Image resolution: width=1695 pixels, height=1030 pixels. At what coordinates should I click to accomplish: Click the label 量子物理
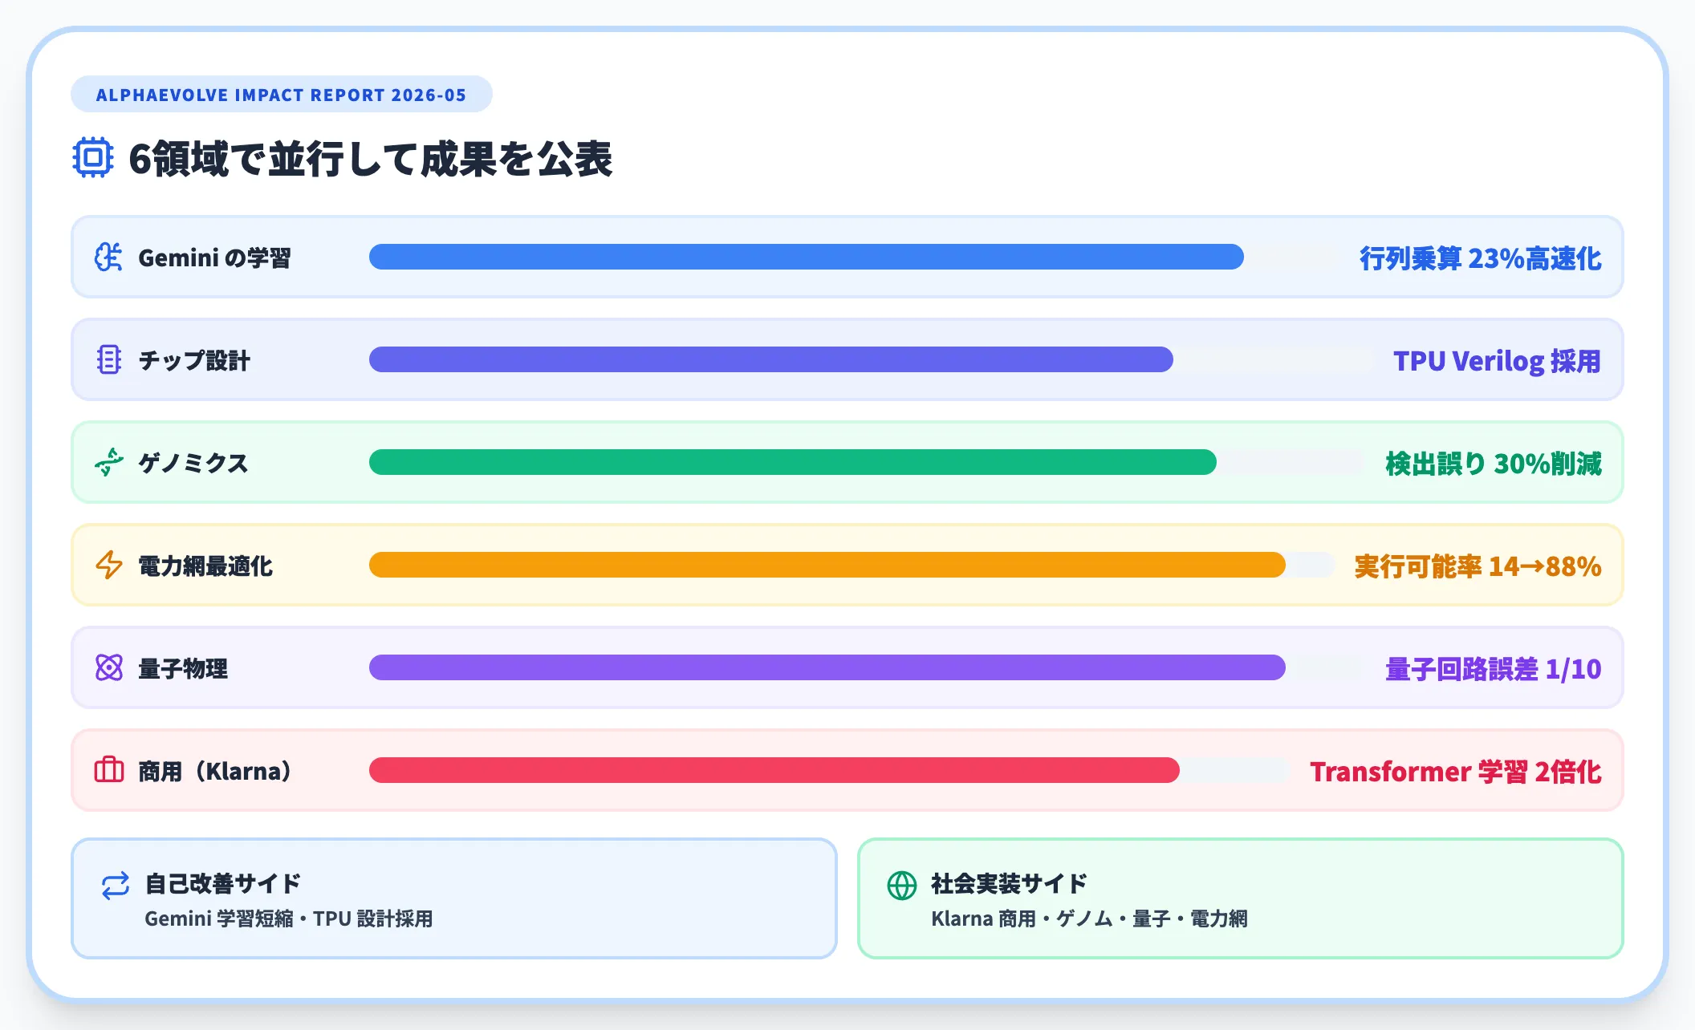point(183,669)
